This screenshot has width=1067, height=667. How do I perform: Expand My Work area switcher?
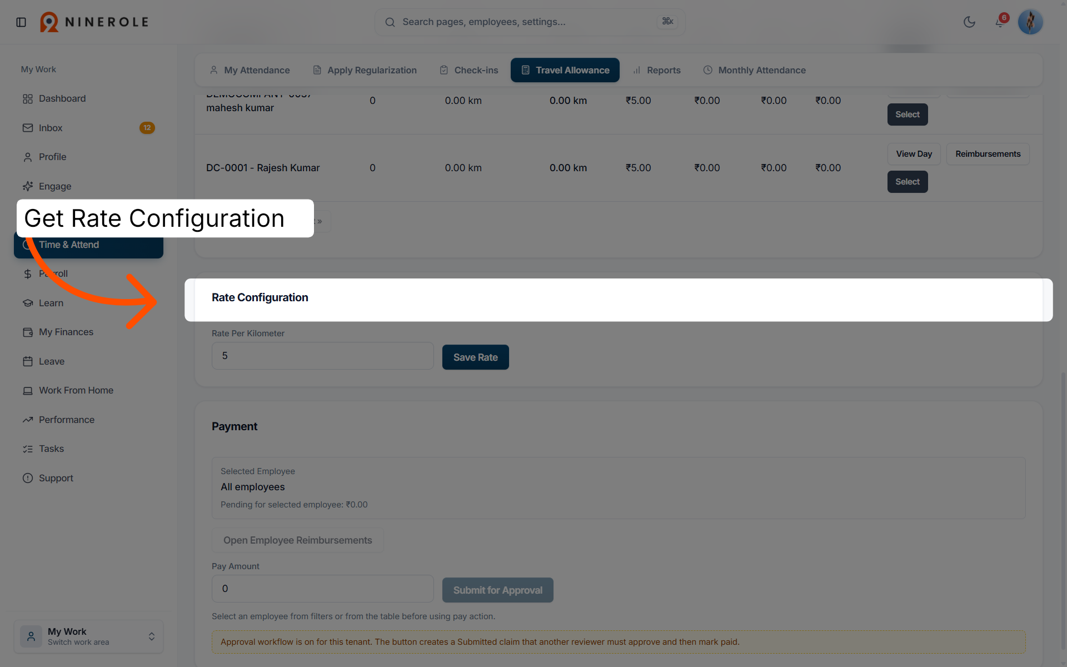tap(89, 636)
